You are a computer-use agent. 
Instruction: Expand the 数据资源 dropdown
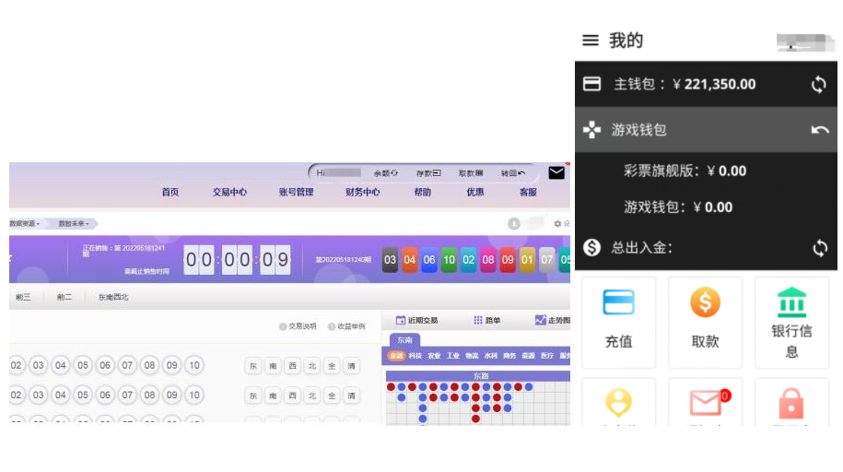pos(25,223)
